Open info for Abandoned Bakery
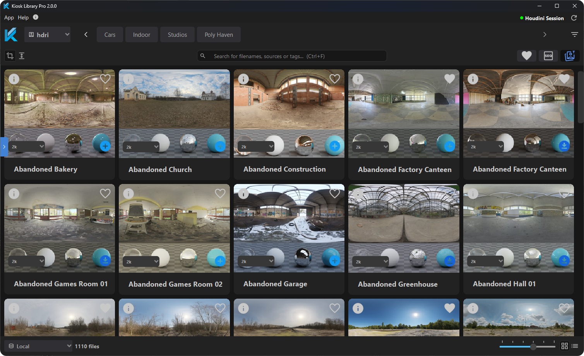 pos(14,79)
